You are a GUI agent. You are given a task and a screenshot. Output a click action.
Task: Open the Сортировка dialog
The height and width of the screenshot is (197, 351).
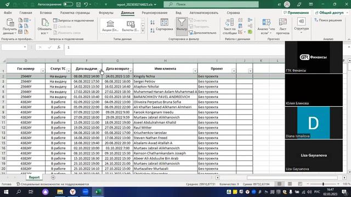click(x=165, y=25)
